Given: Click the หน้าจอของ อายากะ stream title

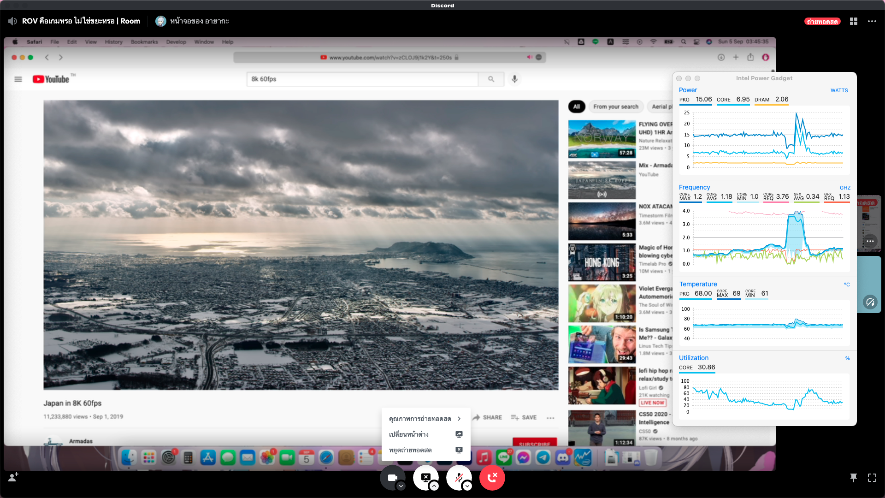Looking at the screenshot, I should tap(199, 21).
